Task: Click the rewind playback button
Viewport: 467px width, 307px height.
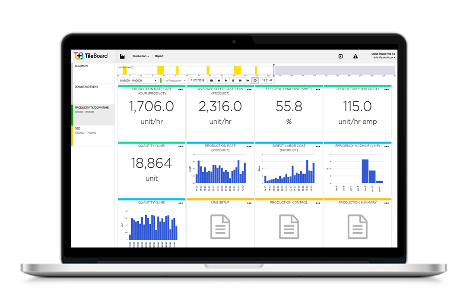Action: coord(219,81)
